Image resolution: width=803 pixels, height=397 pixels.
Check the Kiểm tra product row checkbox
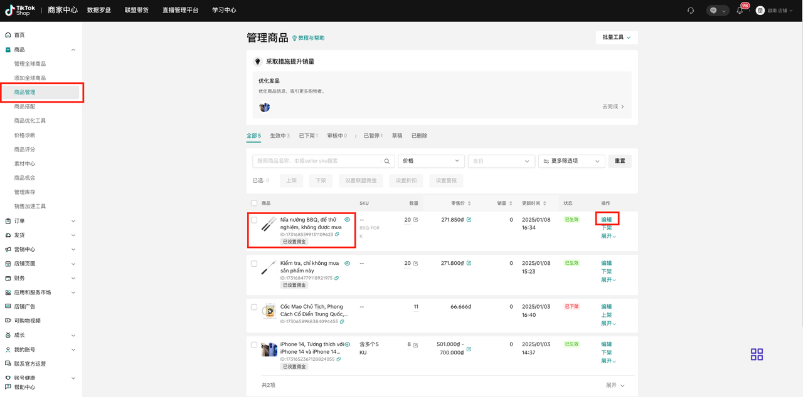254,264
